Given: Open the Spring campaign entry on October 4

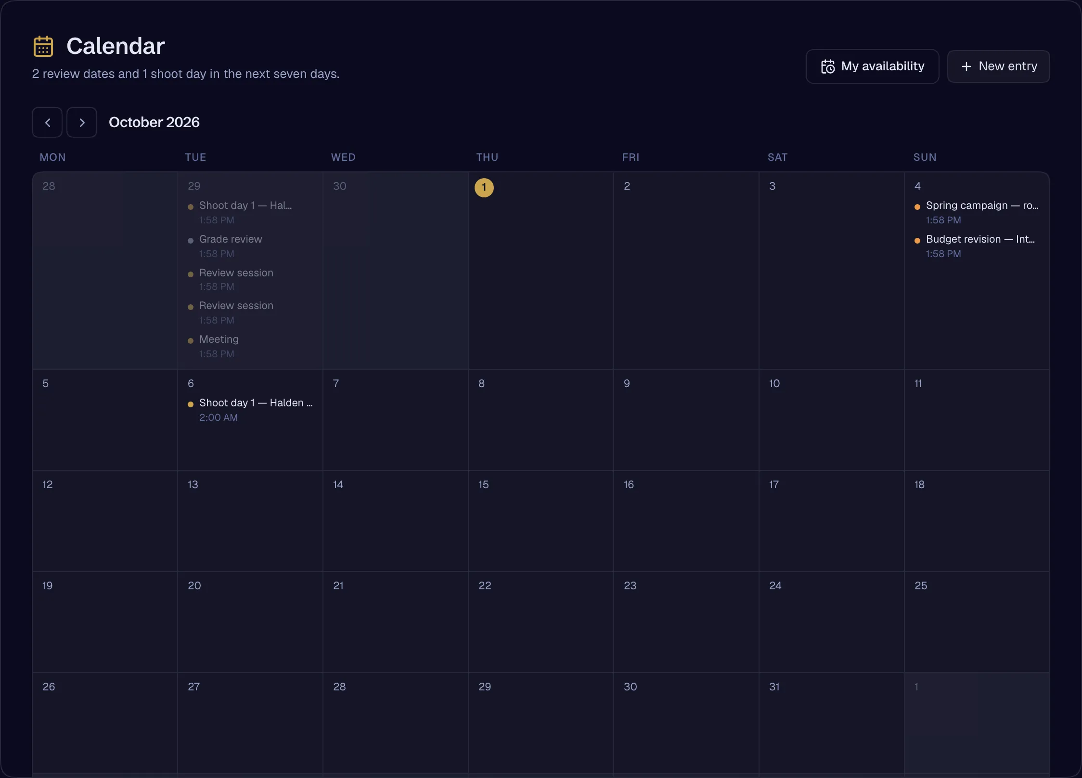Looking at the screenshot, I should pyautogui.click(x=977, y=212).
